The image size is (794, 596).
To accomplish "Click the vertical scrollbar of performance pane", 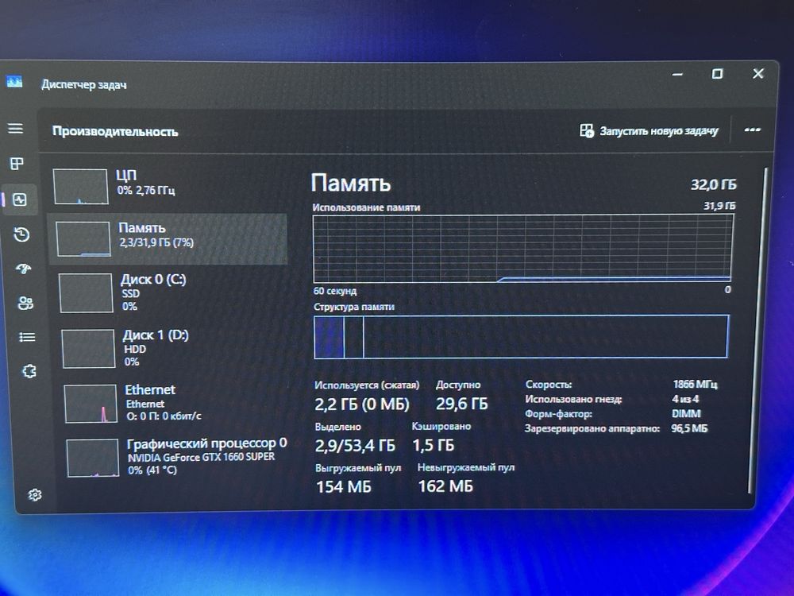I will (758, 330).
